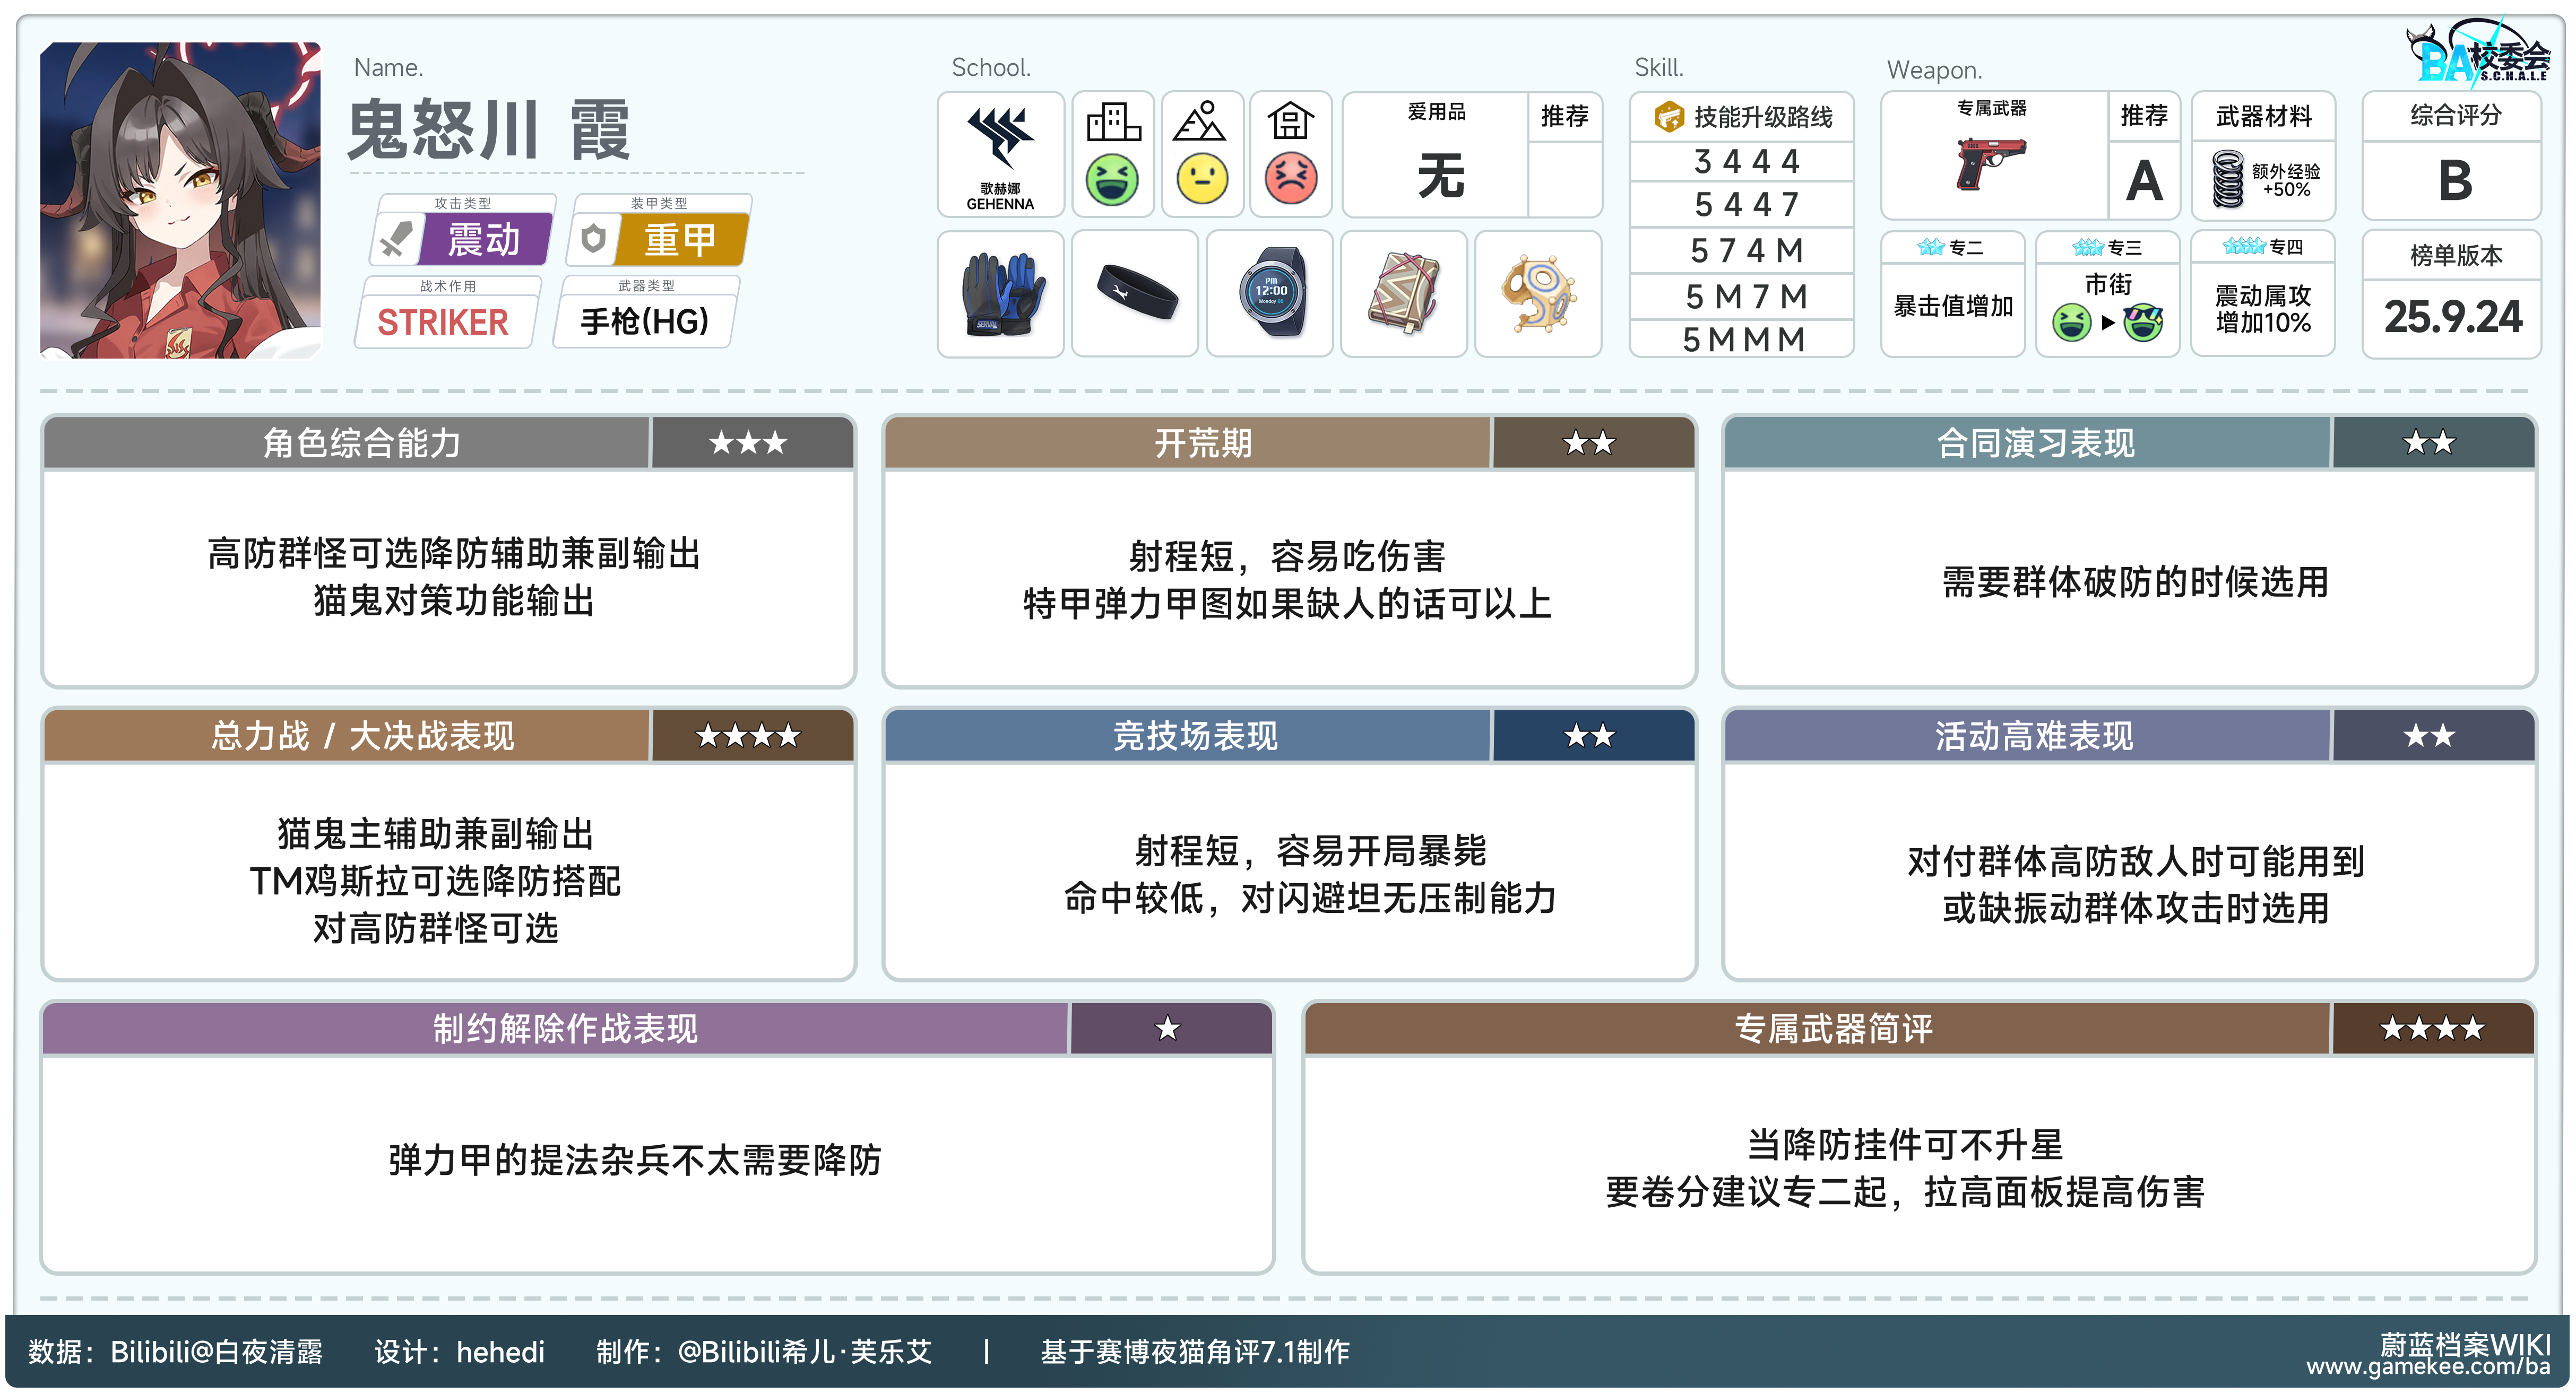Viewport: 2576px width, 1394px height.
Task: Click the STRIKER tactical role label
Action: [443, 322]
